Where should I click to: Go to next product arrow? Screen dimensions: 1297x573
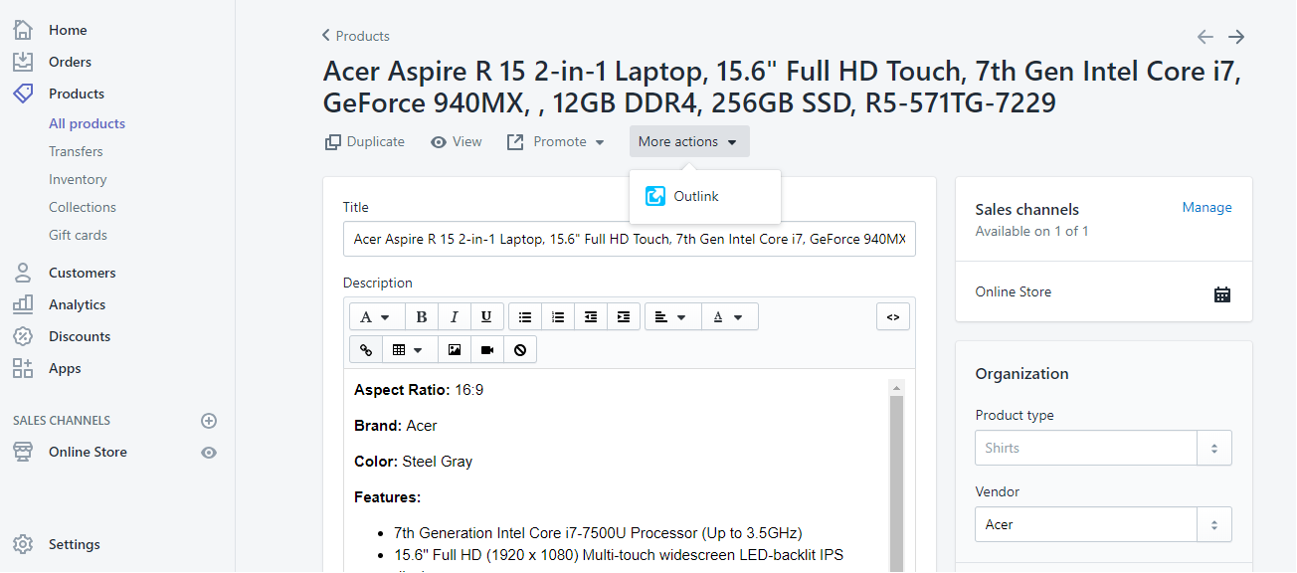pos(1236,37)
